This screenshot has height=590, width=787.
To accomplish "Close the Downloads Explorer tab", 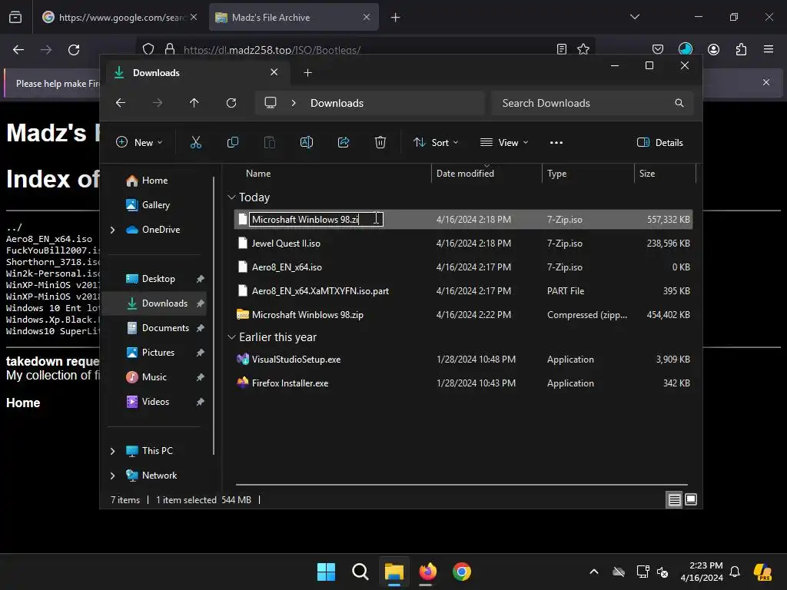I will click(274, 72).
